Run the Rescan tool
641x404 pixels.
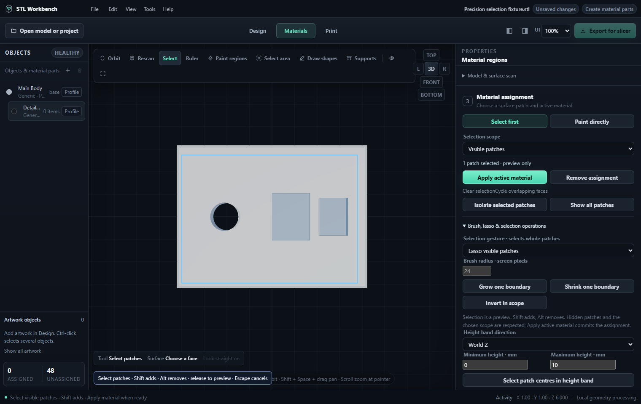(142, 58)
